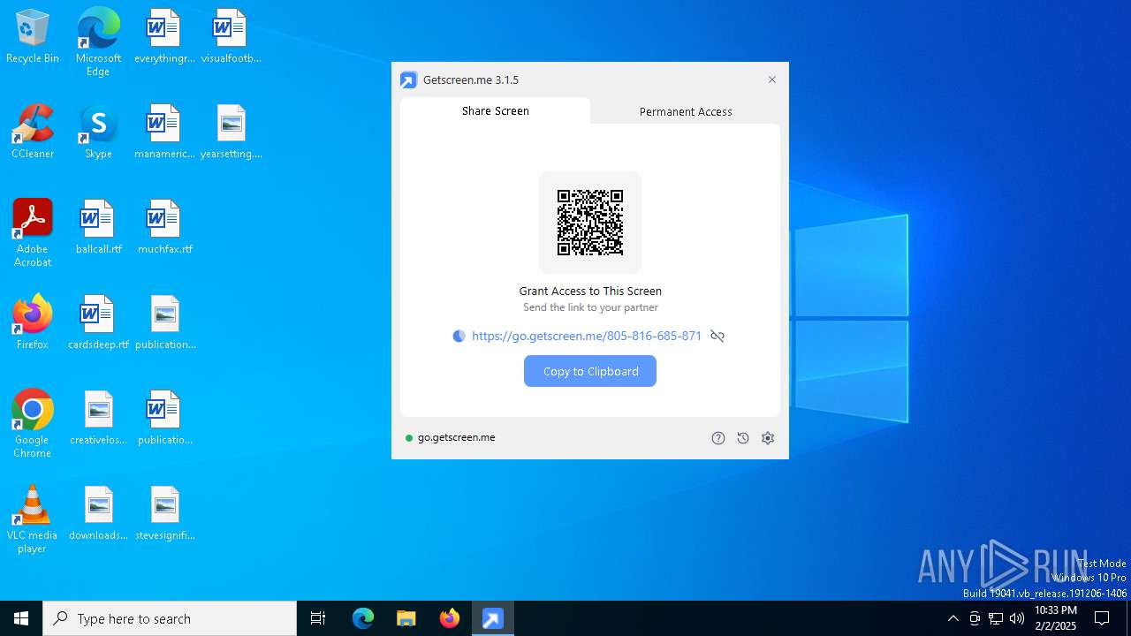Close the Getscreen.me window
This screenshot has width=1131, height=636.
(x=772, y=79)
